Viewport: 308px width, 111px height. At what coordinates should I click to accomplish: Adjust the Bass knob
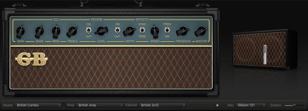tap(39, 31)
